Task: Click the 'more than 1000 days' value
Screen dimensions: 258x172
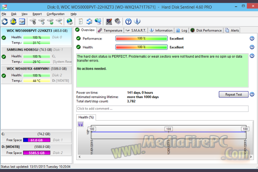Action: pos(143,97)
